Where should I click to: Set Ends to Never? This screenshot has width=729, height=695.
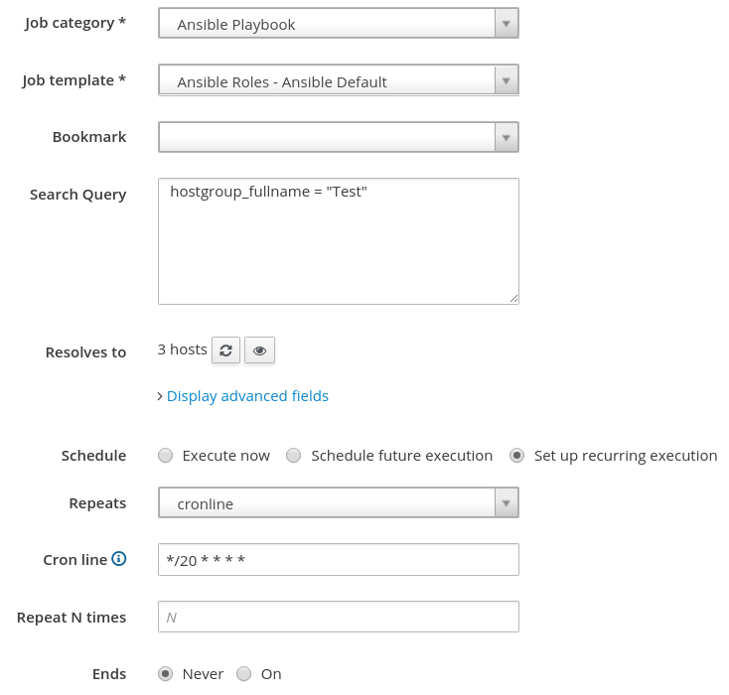click(166, 674)
